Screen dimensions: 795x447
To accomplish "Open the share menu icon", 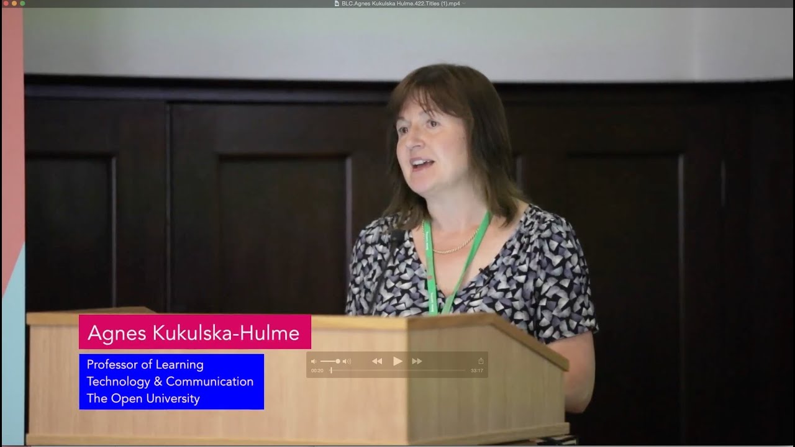I will (481, 361).
